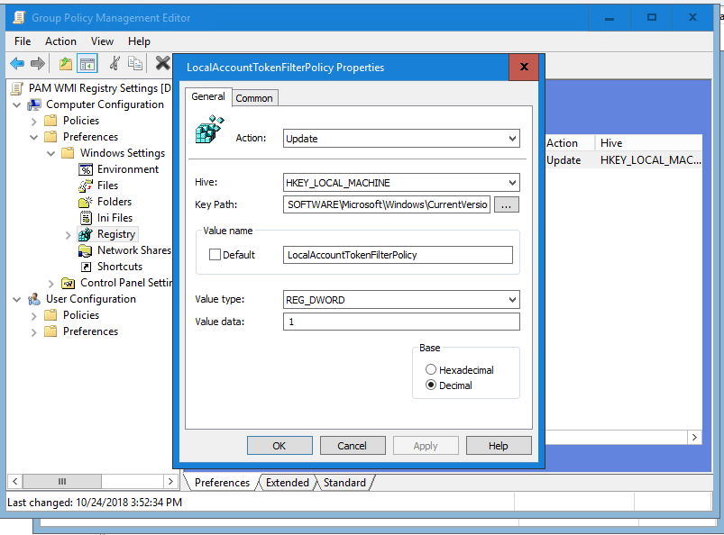Click the Ini Files node icon
The image size is (724, 535).
(x=86, y=218)
